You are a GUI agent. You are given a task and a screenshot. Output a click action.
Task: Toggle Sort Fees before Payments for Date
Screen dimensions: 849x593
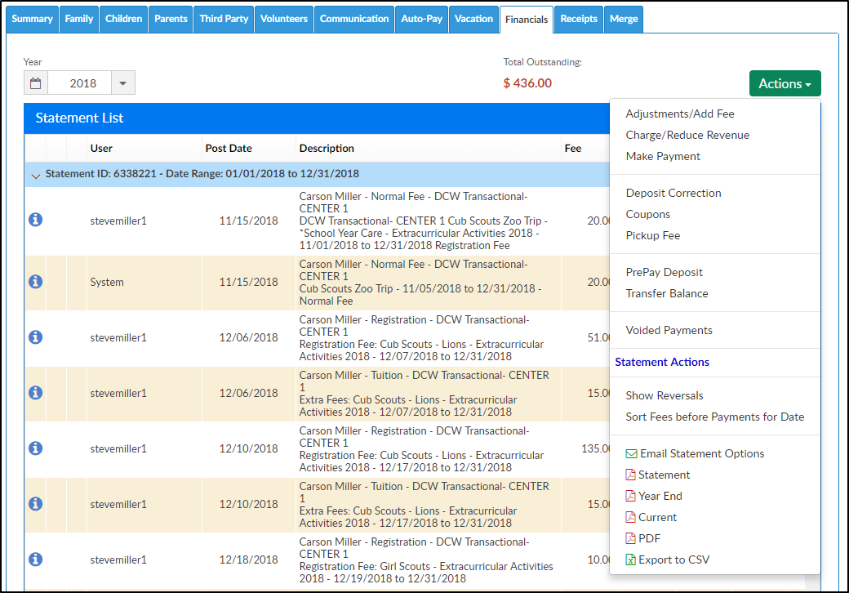point(714,417)
